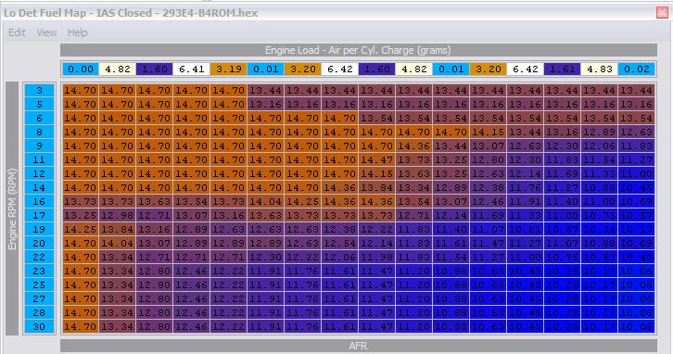Select the RPM row header 16
This screenshot has height=354, width=673.
40,202
